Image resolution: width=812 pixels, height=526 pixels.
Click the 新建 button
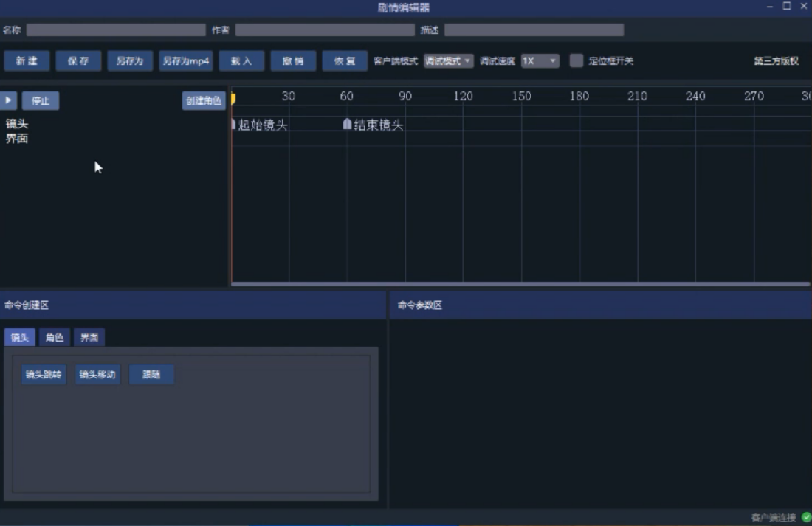tap(27, 61)
